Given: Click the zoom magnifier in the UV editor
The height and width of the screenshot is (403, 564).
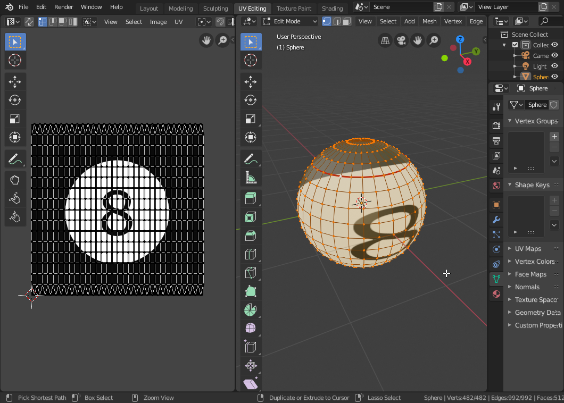Looking at the screenshot, I should (x=223, y=40).
